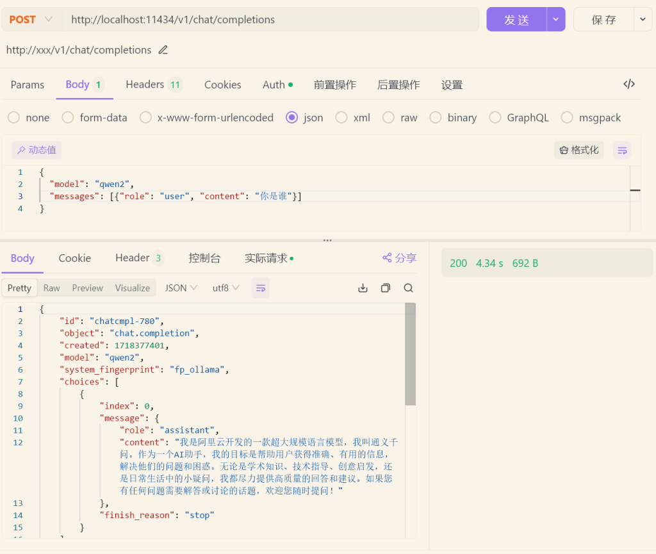Image resolution: width=656 pixels, height=554 pixels.
Task: Click the "messages" line in request body
Action: [x=176, y=196]
